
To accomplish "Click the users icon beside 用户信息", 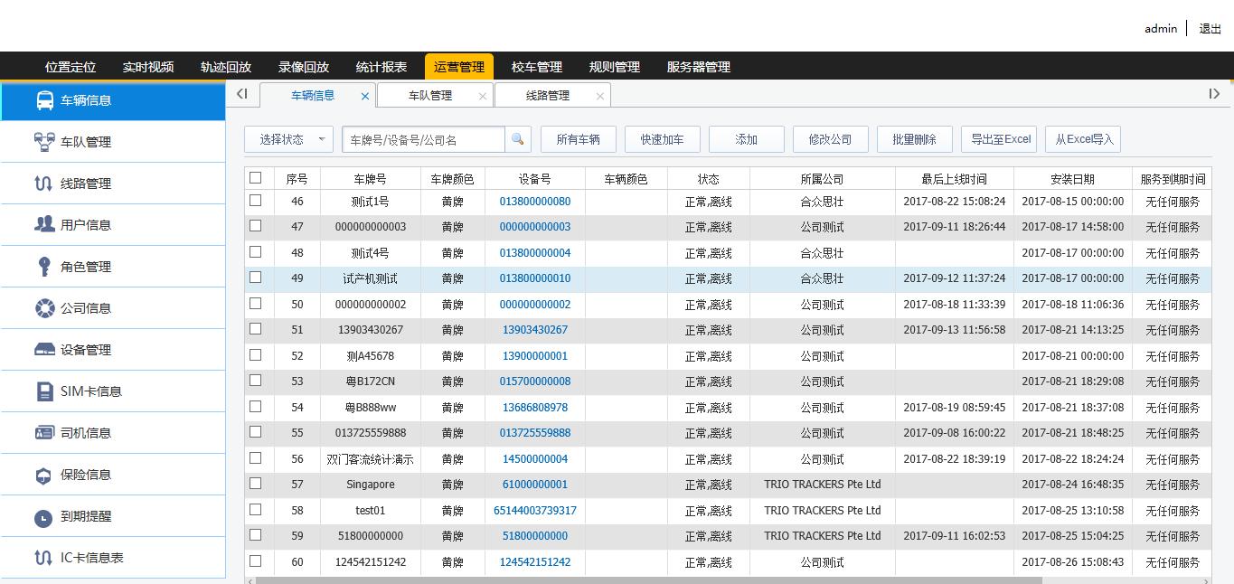I will point(44,224).
